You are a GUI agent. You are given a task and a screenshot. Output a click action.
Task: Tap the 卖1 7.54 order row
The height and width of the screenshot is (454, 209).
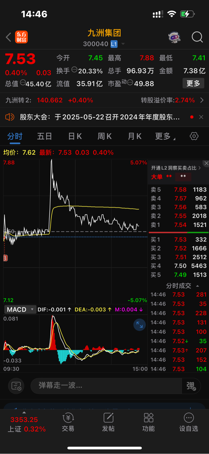click(179, 225)
